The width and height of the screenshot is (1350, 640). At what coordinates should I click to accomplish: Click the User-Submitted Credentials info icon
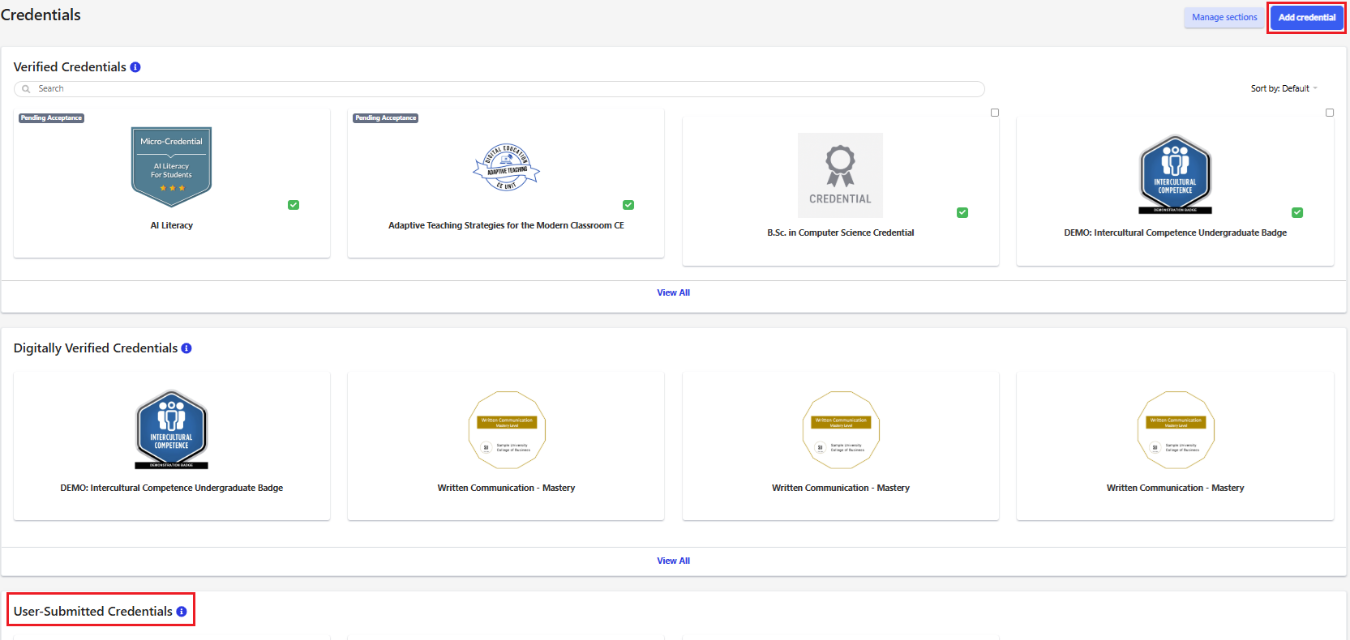[x=182, y=612]
